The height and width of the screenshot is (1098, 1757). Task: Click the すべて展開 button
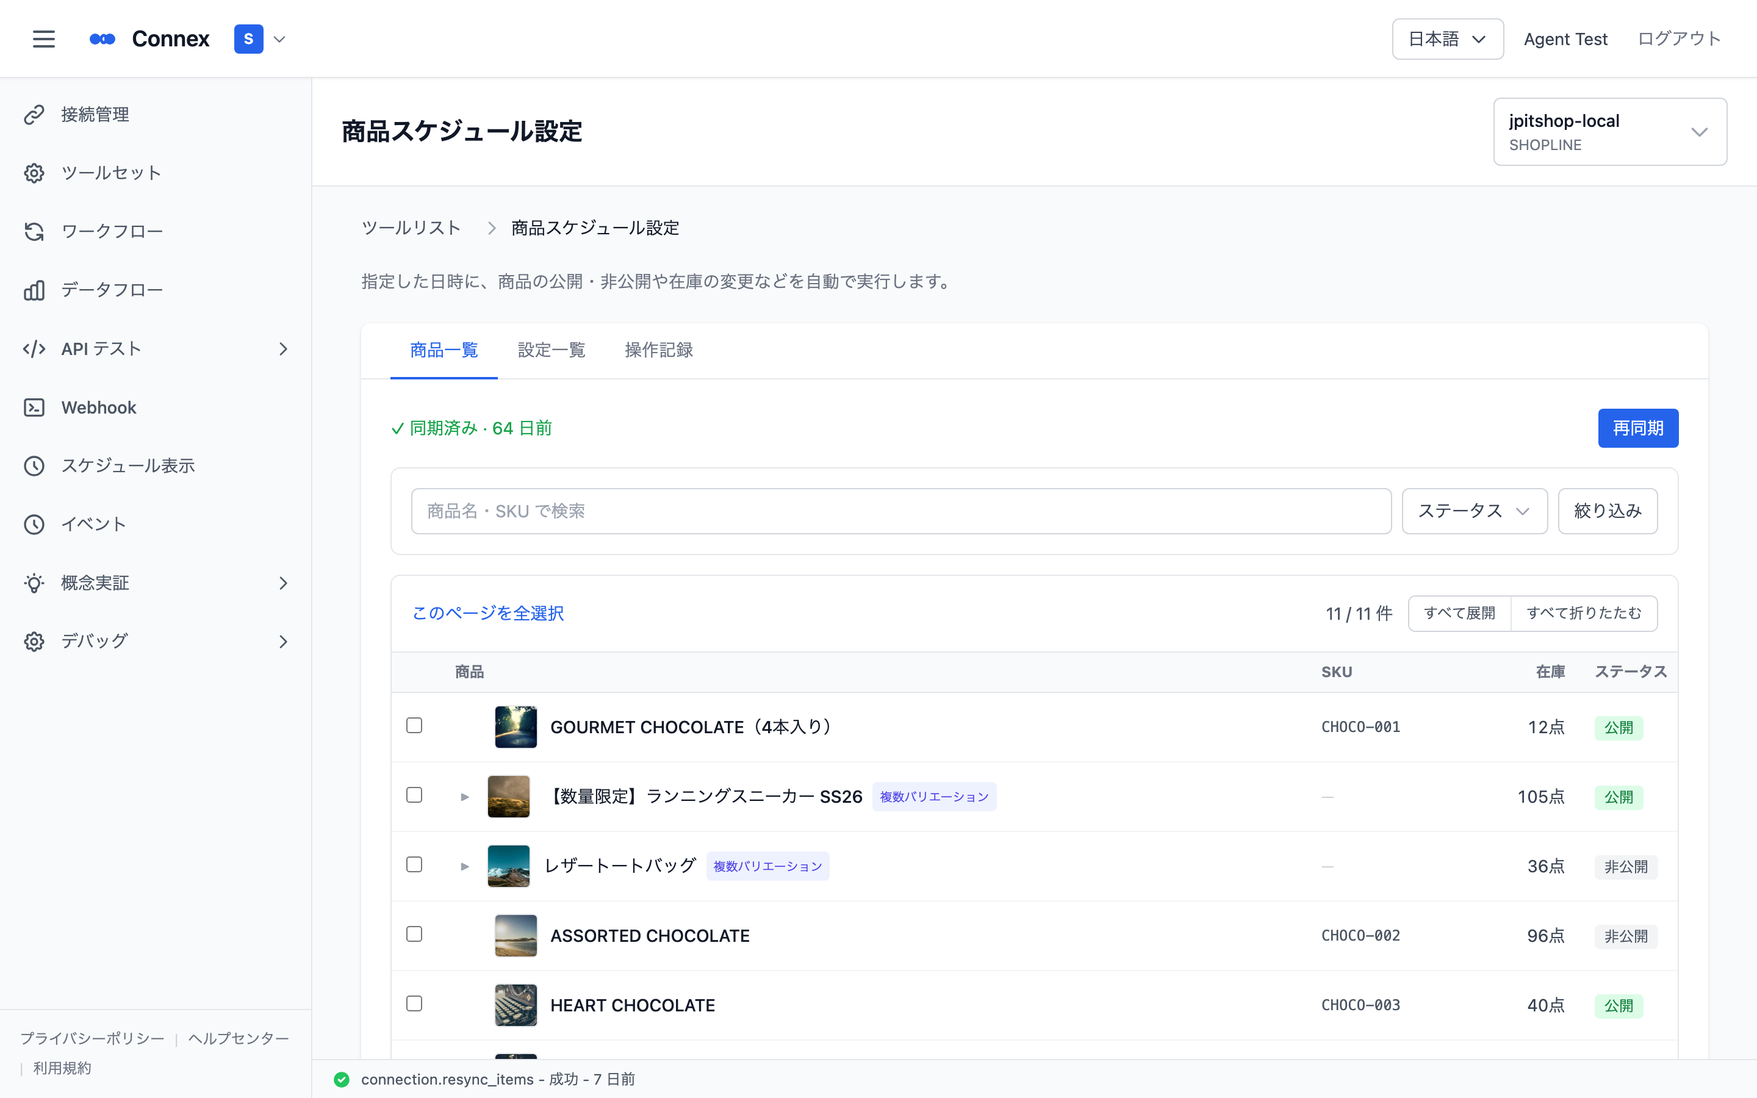(1459, 614)
